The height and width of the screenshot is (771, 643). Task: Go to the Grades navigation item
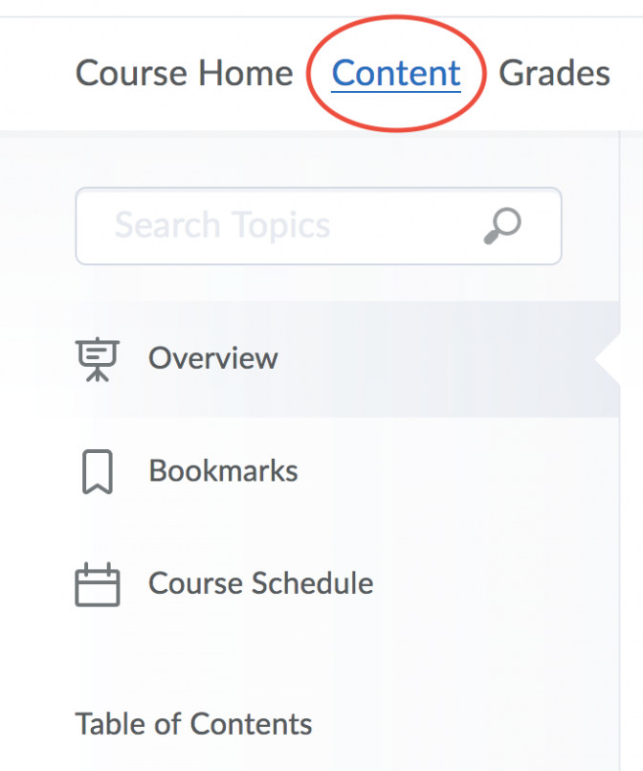pos(553,72)
